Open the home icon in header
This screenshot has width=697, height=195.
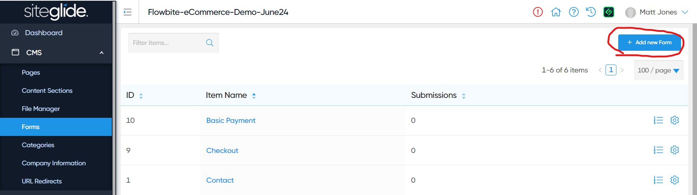[x=556, y=12]
